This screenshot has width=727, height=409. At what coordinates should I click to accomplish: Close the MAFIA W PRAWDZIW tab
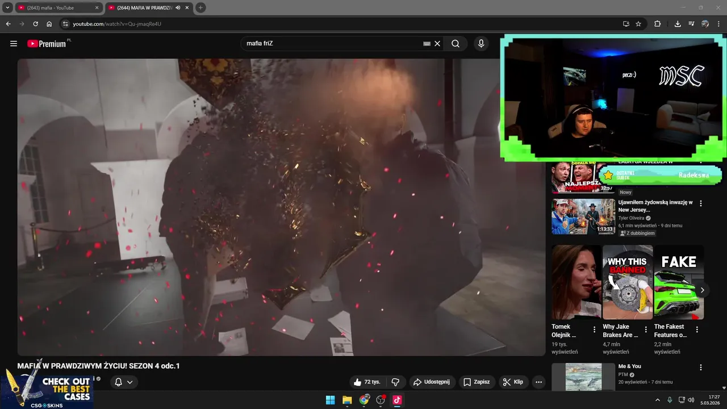(x=187, y=8)
